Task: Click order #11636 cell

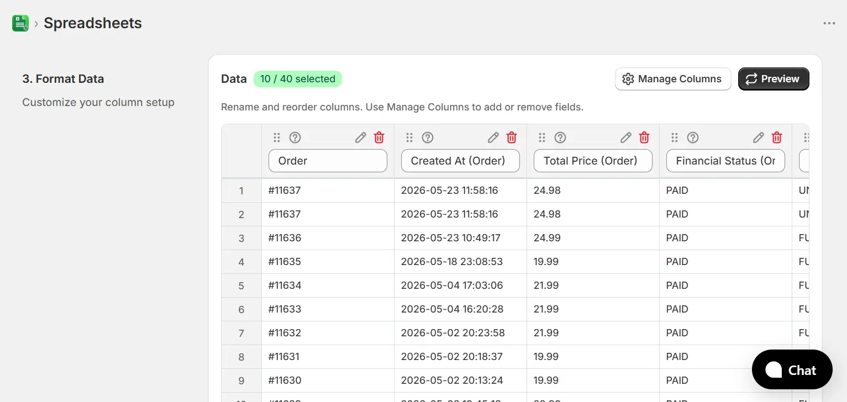Action: click(328, 238)
